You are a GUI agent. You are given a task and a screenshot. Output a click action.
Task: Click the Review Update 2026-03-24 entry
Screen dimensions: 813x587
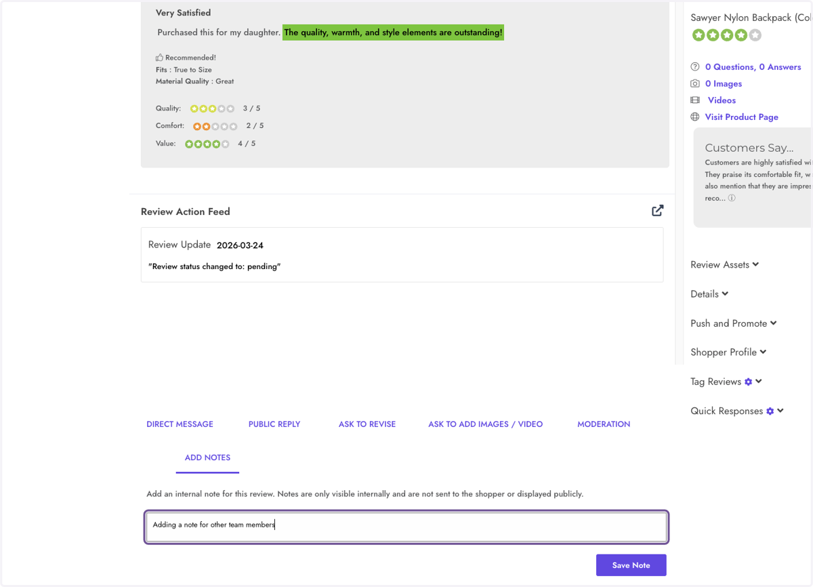pos(402,255)
